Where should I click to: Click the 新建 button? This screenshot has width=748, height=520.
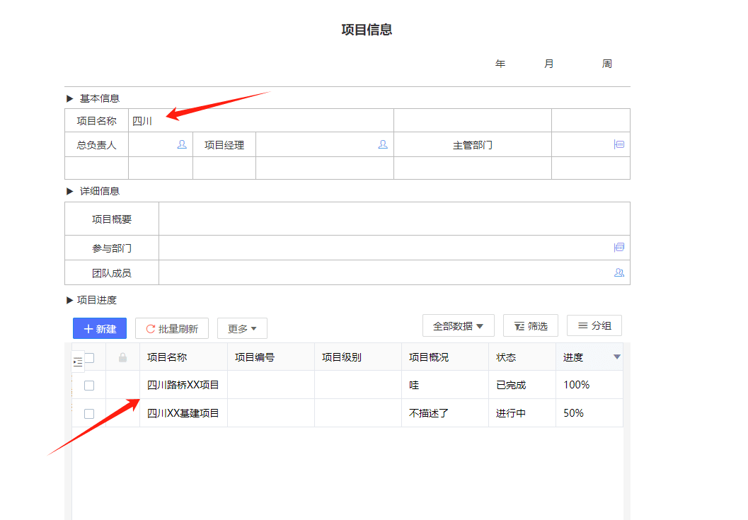(100, 328)
